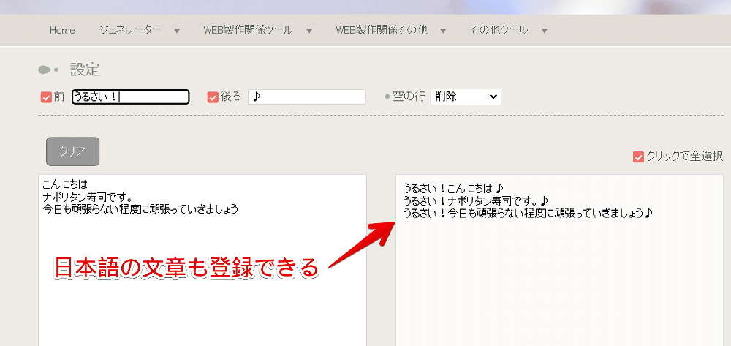Expand the arrow next to WEB製作関係ツール
The width and height of the screenshot is (731, 346).
309,31
